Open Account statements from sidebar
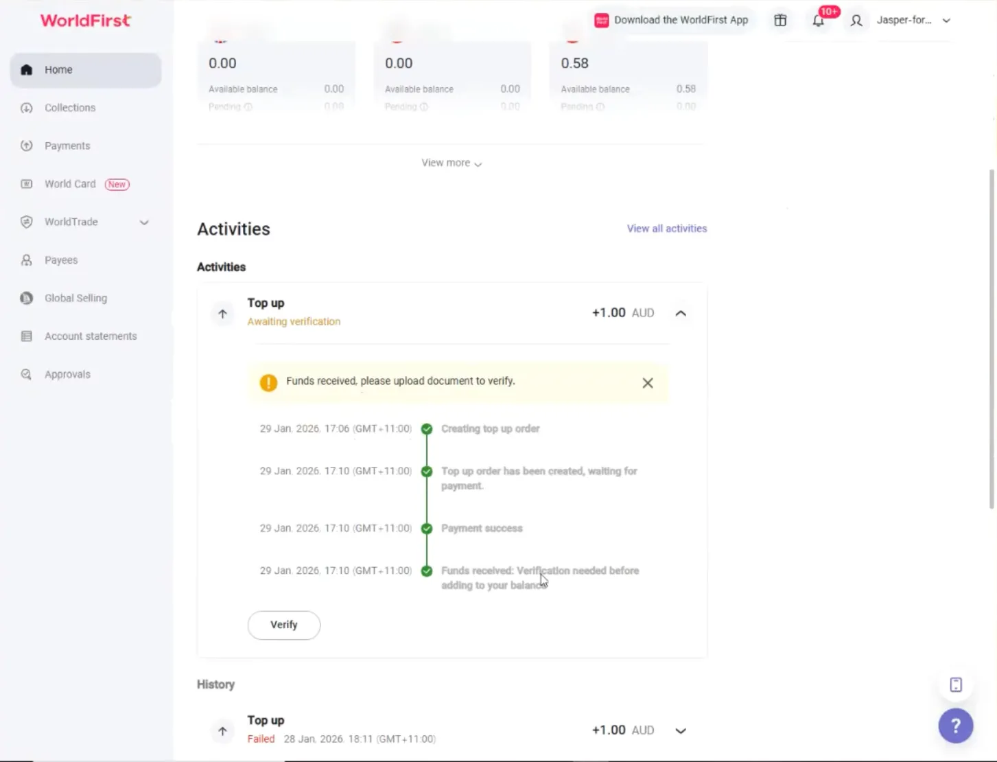 pyautogui.click(x=91, y=336)
